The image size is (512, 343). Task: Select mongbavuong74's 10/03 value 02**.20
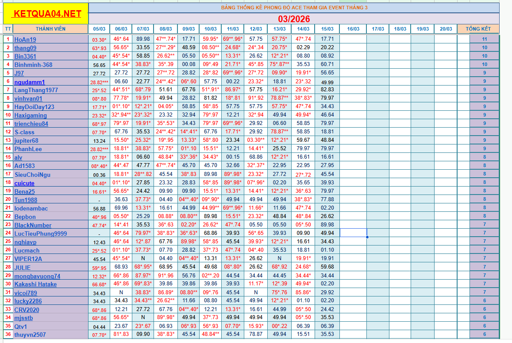pyautogui.click(x=210, y=275)
